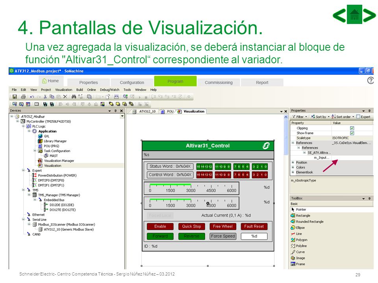Click the Build gear icon with green dot

125,97
